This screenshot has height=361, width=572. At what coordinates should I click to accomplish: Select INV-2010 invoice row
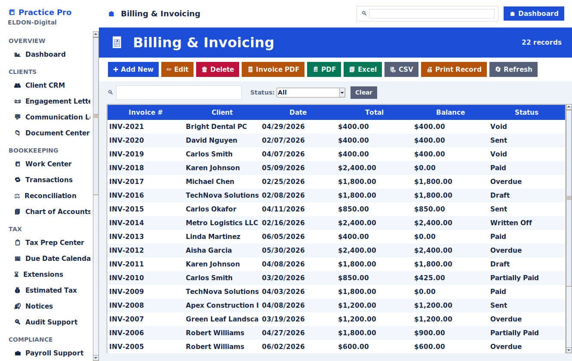pyautogui.click(x=336, y=278)
